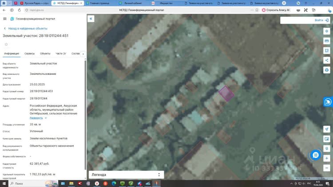Viewport: 333px width, 187px height.
Task: Zoom in with the plus button
Action: coord(327,158)
